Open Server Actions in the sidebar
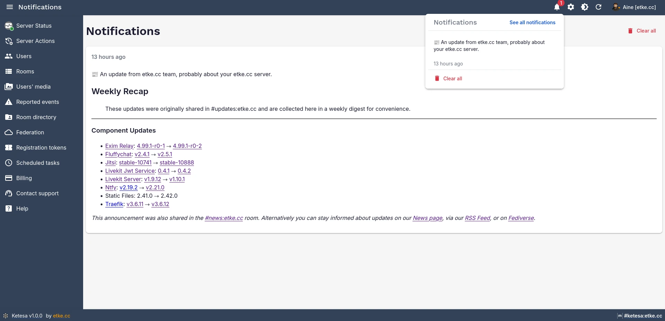Viewport: 665px width, 321px height. 35,41
